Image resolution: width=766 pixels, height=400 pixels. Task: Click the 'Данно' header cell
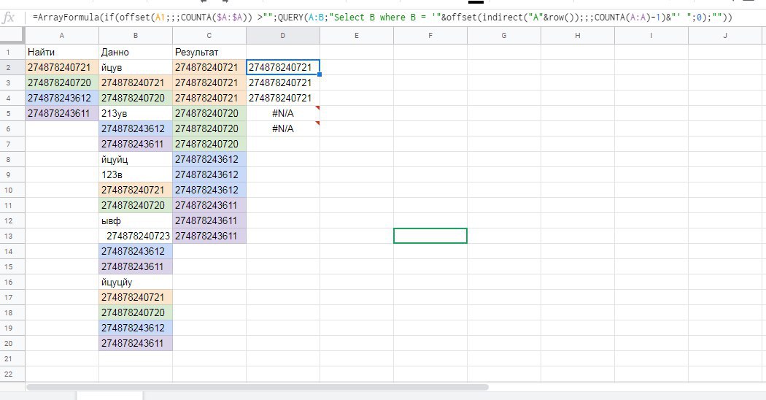135,52
